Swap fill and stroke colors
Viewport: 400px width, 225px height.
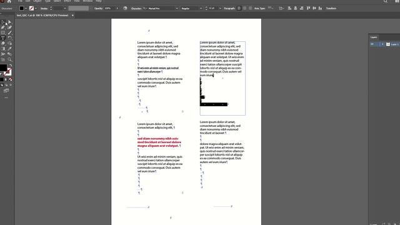(x=11, y=65)
